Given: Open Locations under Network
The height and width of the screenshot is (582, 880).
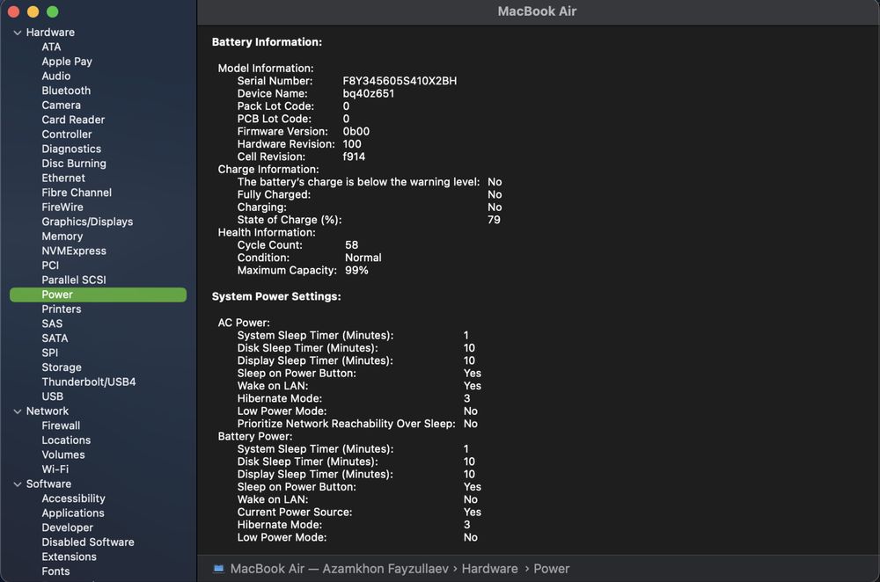Looking at the screenshot, I should pyautogui.click(x=66, y=440).
